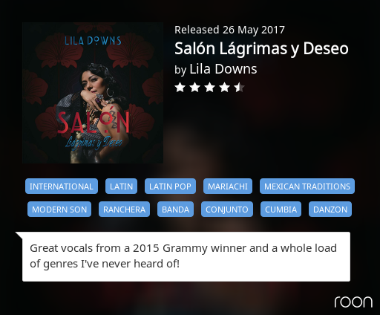Open the CUMBIA genre tag
The height and width of the screenshot is (315, 380).
pyautogui.click(x=281, y=210)
